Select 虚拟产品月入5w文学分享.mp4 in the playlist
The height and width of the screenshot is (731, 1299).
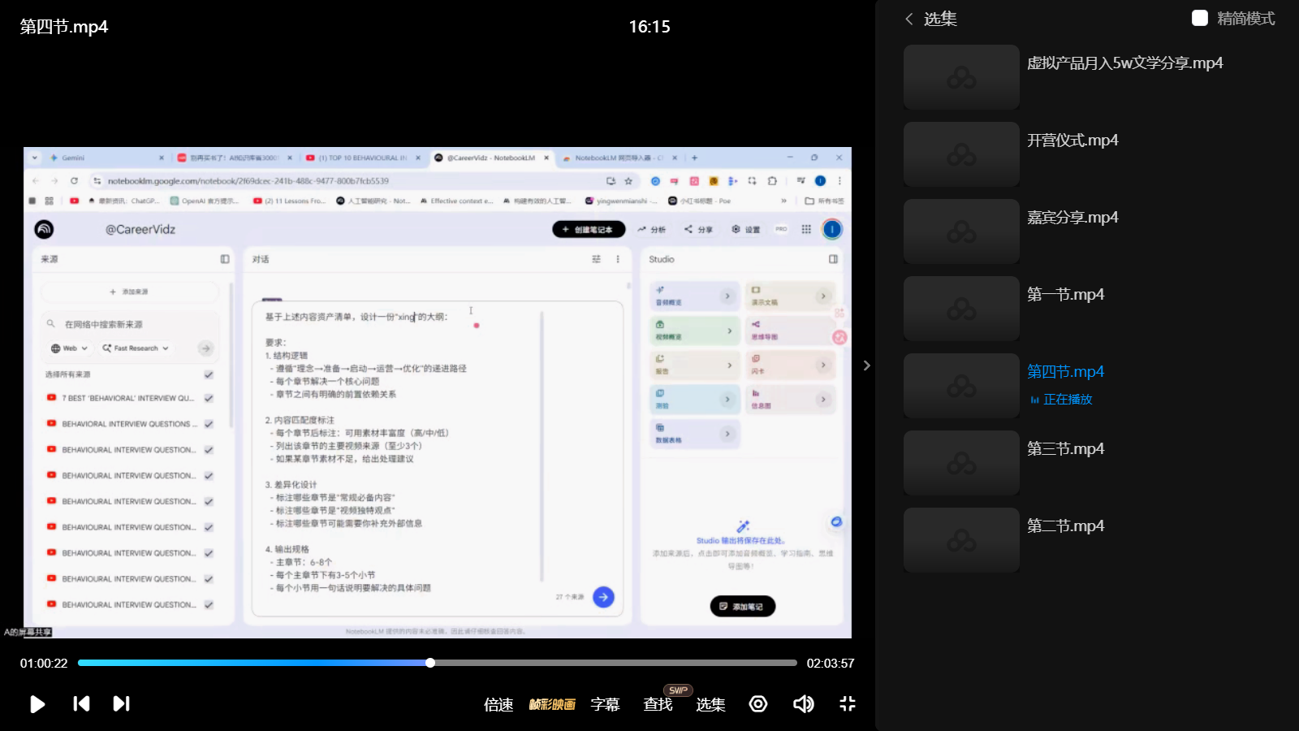coord(1124,63)
